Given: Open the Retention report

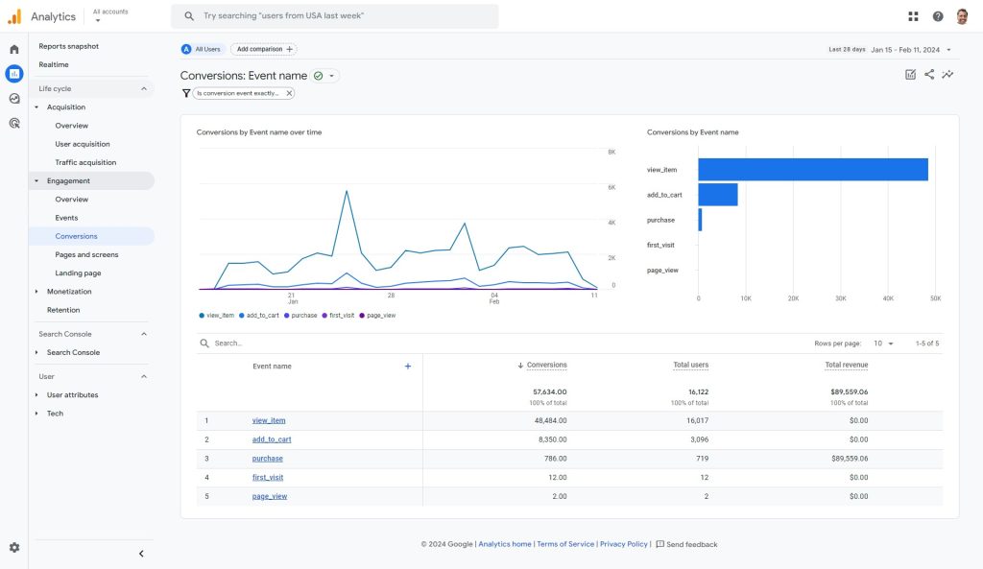Looking at the screenshot, I should coord(63,310).
